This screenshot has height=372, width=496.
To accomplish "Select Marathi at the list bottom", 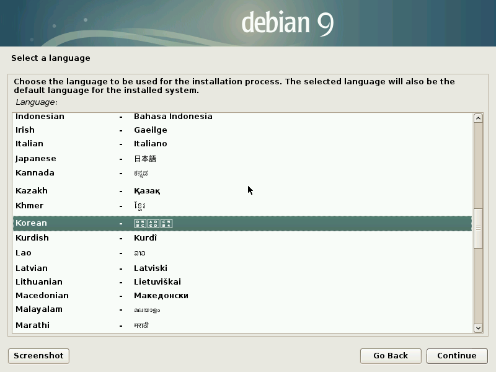I will pyautogui.click(x=32, y=325).
